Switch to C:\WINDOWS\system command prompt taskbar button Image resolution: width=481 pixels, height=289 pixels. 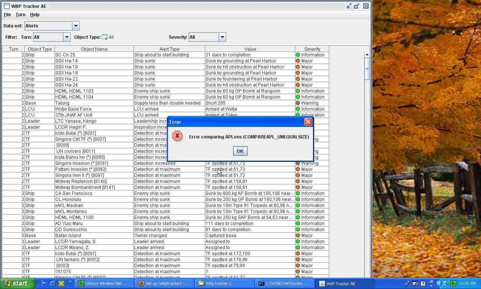[x=284, y=284]
